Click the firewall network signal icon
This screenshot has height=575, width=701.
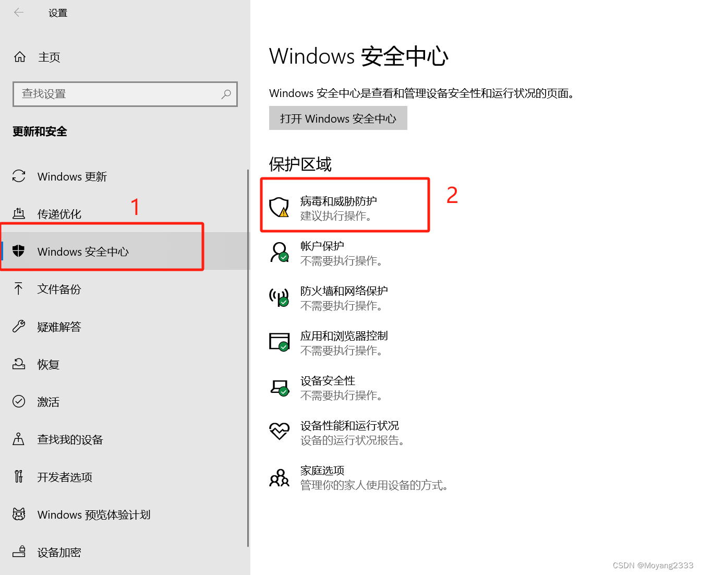(279, 297)
